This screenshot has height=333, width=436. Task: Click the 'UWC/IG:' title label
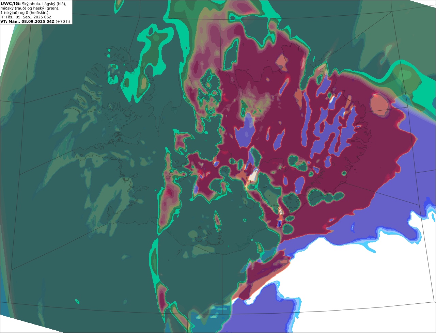[x=11, y=3]
